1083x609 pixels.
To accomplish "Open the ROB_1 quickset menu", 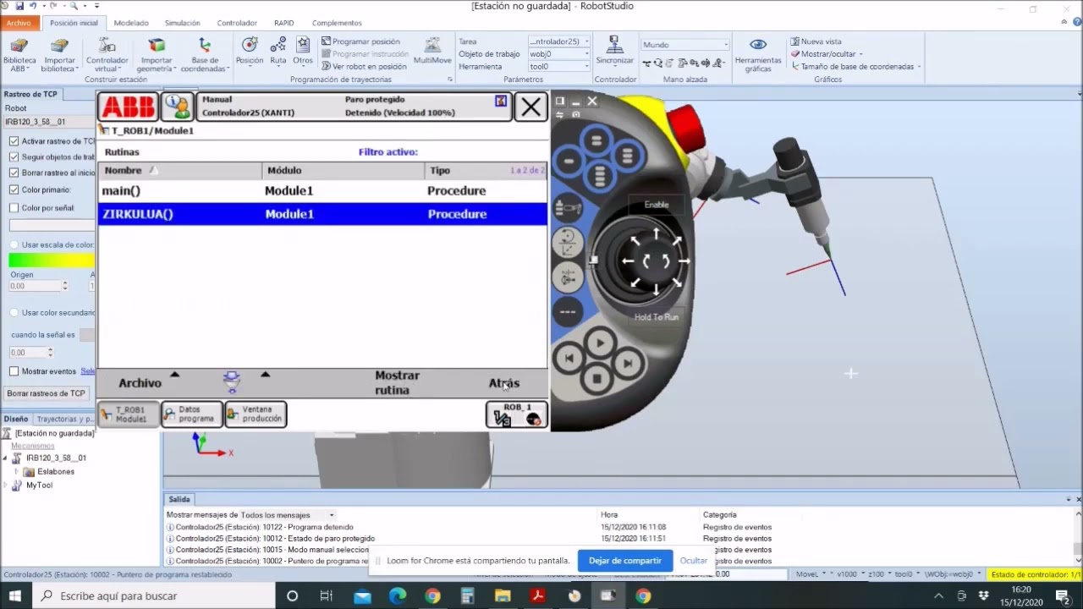I will pos(517,414).
